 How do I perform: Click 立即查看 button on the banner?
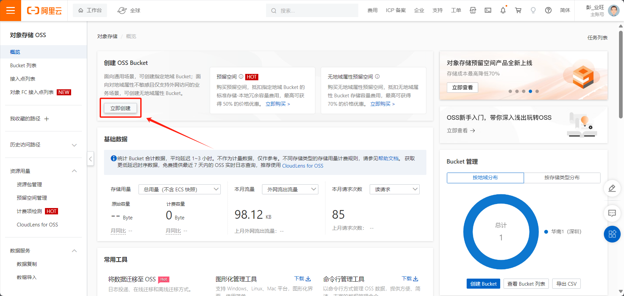[462, 87]
